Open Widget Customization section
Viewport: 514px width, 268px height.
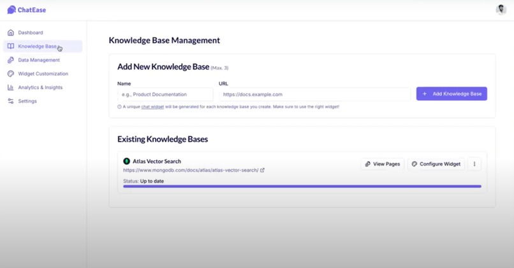click(43, 74)
